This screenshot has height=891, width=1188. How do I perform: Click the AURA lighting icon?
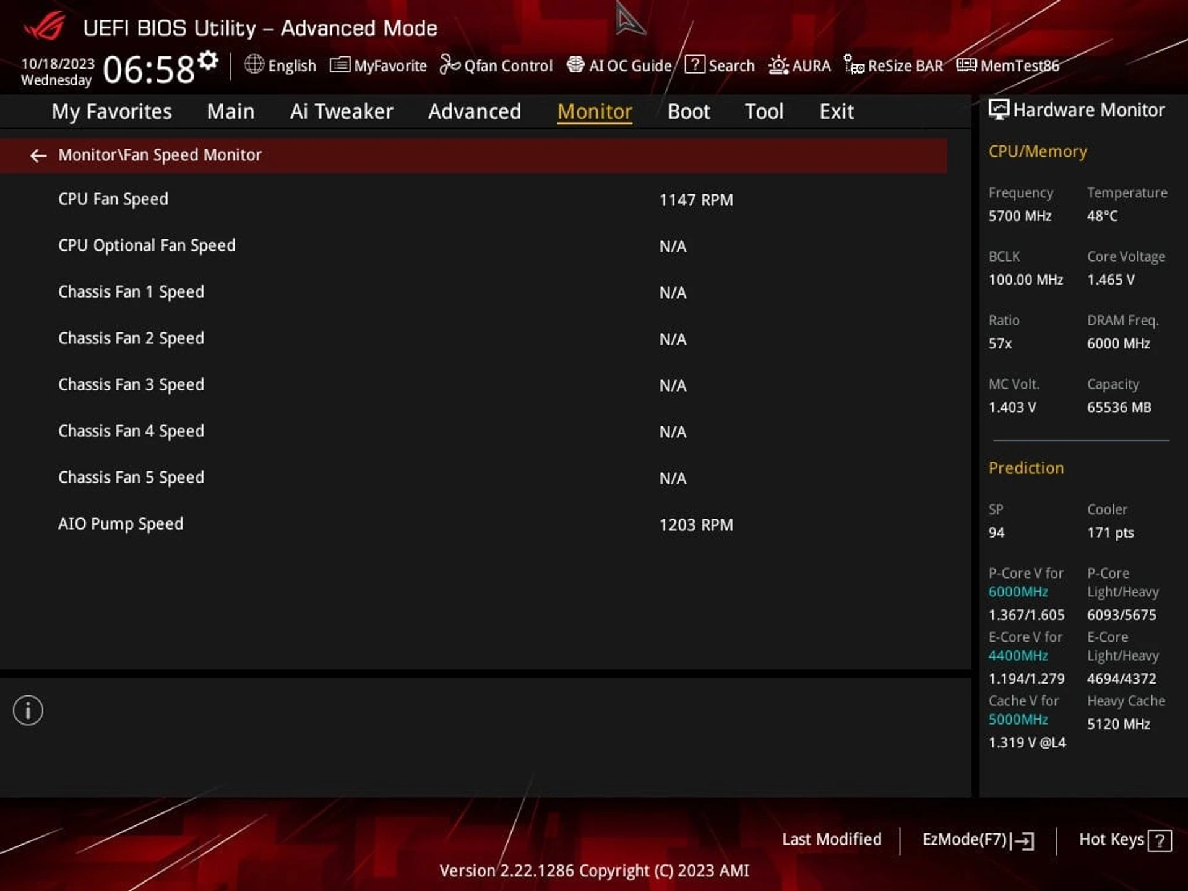(778, 65)
